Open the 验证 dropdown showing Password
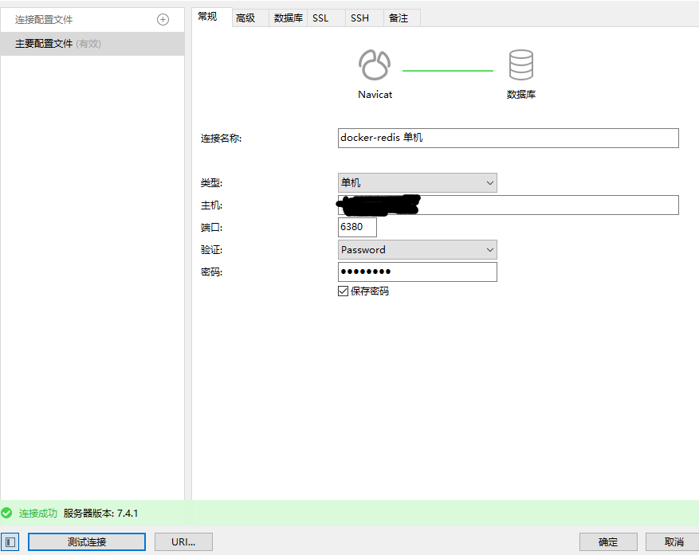The height and width of the screenshot is (555, 699). coord(417,250)
